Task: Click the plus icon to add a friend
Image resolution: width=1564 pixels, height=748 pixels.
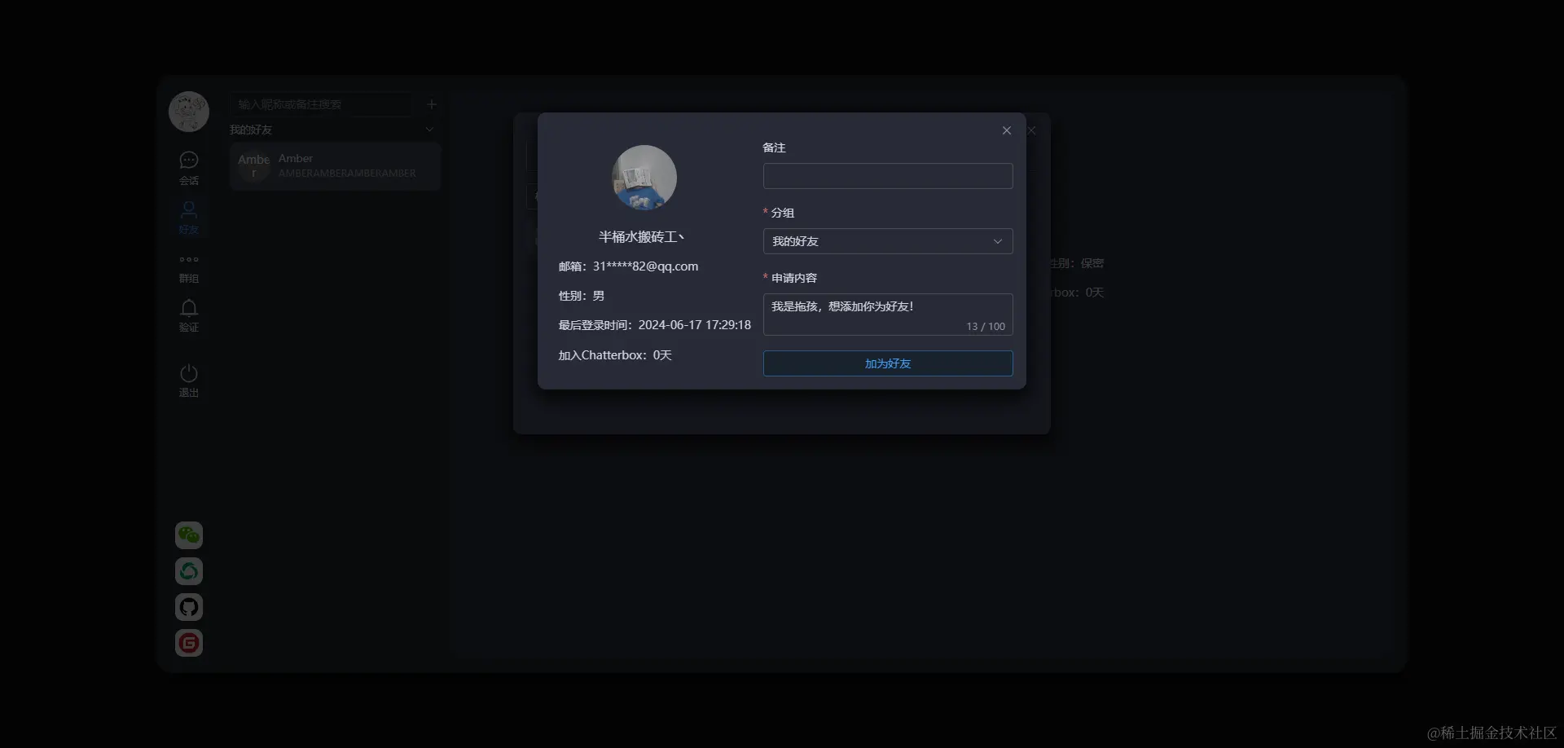Action: click(x=431, y=104)
